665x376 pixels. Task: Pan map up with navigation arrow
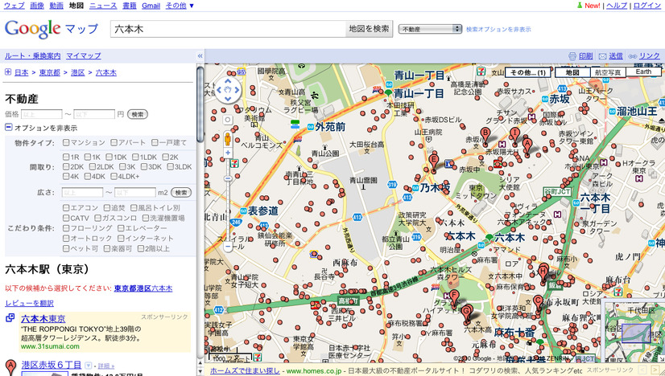click(228, 80)
